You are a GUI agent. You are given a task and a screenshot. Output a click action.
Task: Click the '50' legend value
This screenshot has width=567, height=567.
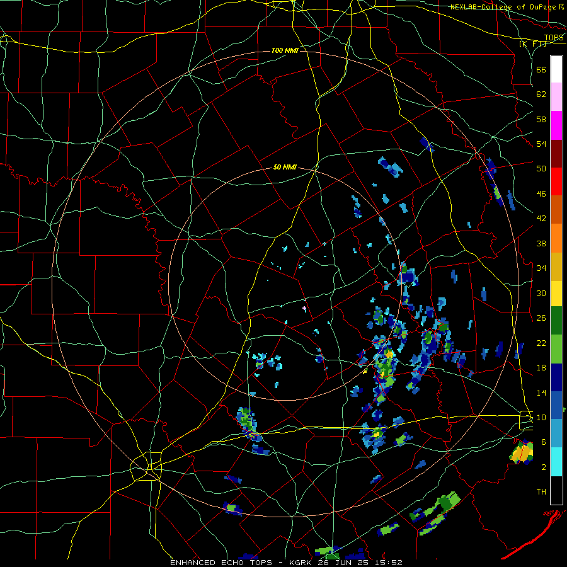541,169
